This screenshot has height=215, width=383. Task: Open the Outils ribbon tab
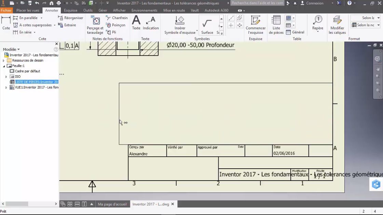coord(88,10)
